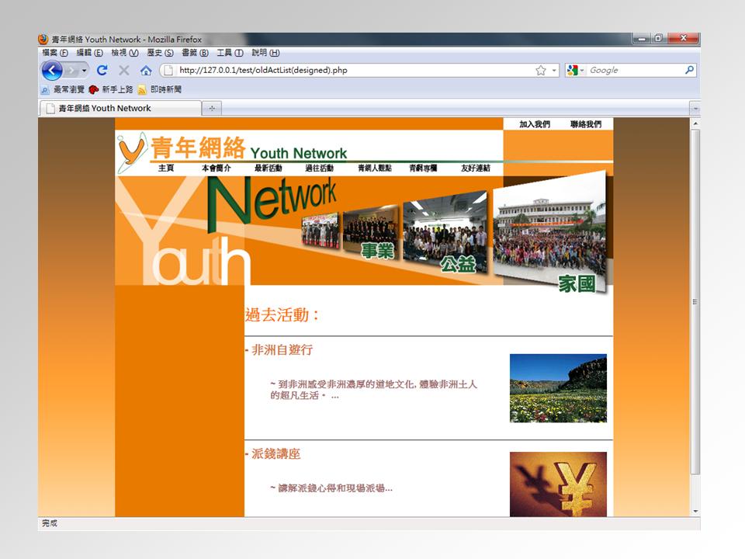Click the Firefox back arrow button
Screen dimensions: 745x559
pyautogui.click(x=53, y=71)
